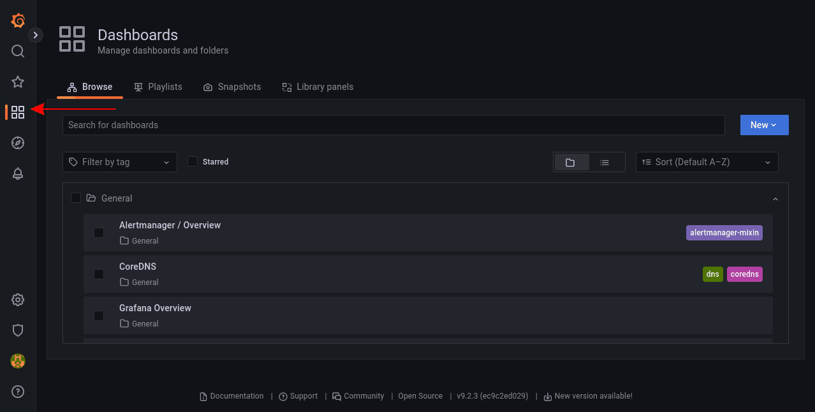
Task: Open the Search magnifier icon
Action: [x=17, y=51]
